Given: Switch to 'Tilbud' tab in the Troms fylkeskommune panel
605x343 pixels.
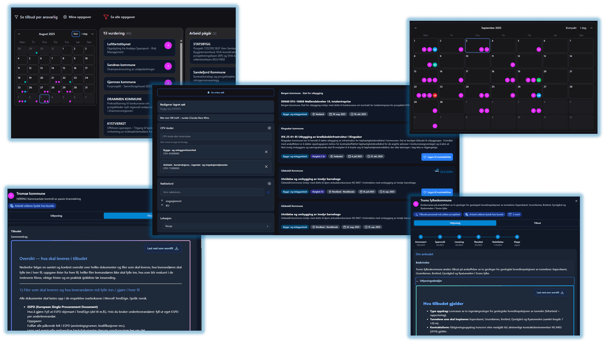Looking at the screenshot, I should [x=537, y=223].
